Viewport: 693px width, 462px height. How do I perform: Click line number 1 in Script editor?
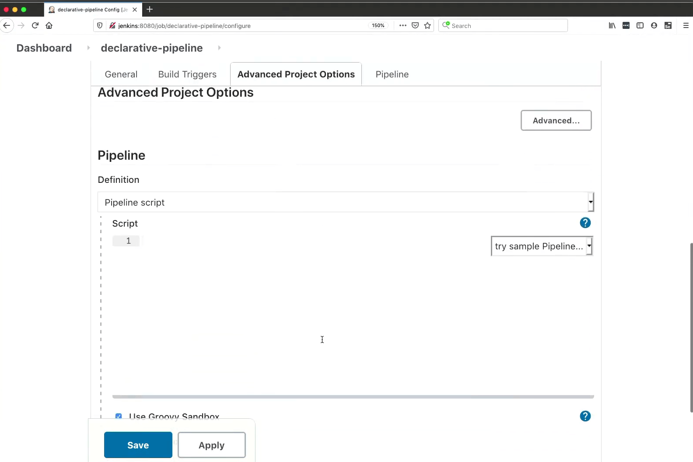128,241
